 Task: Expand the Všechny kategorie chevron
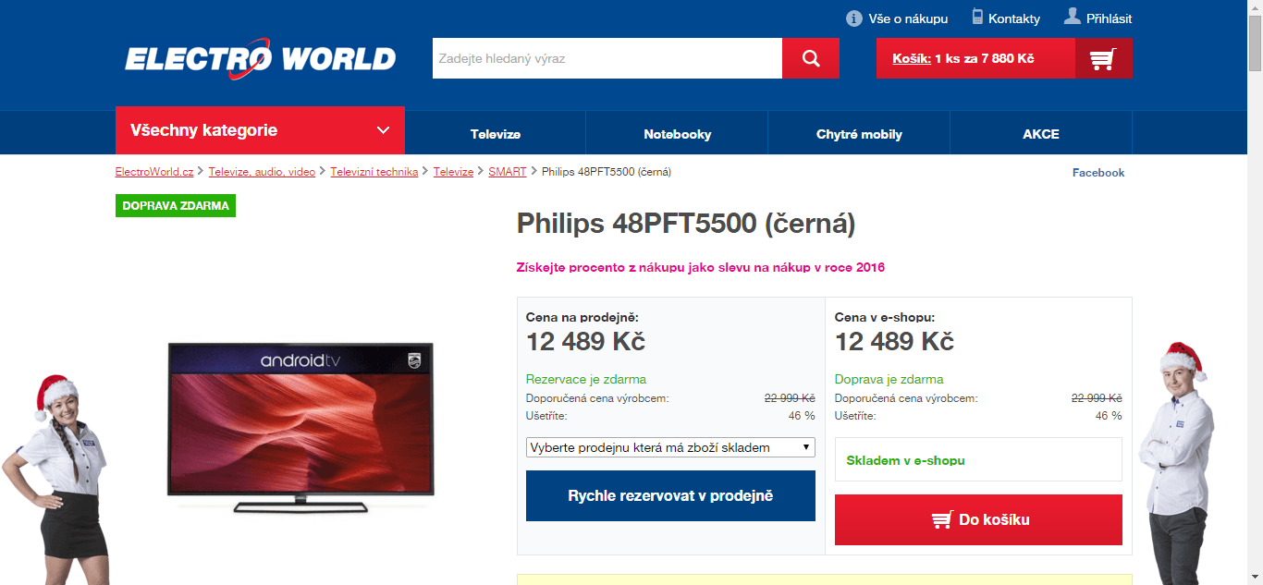[x=384, y=130]
